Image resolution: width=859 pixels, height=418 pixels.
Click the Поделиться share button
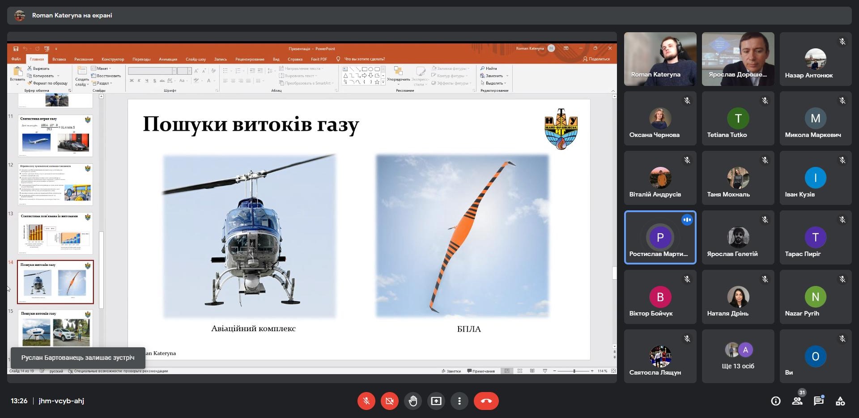pos(596,59)
